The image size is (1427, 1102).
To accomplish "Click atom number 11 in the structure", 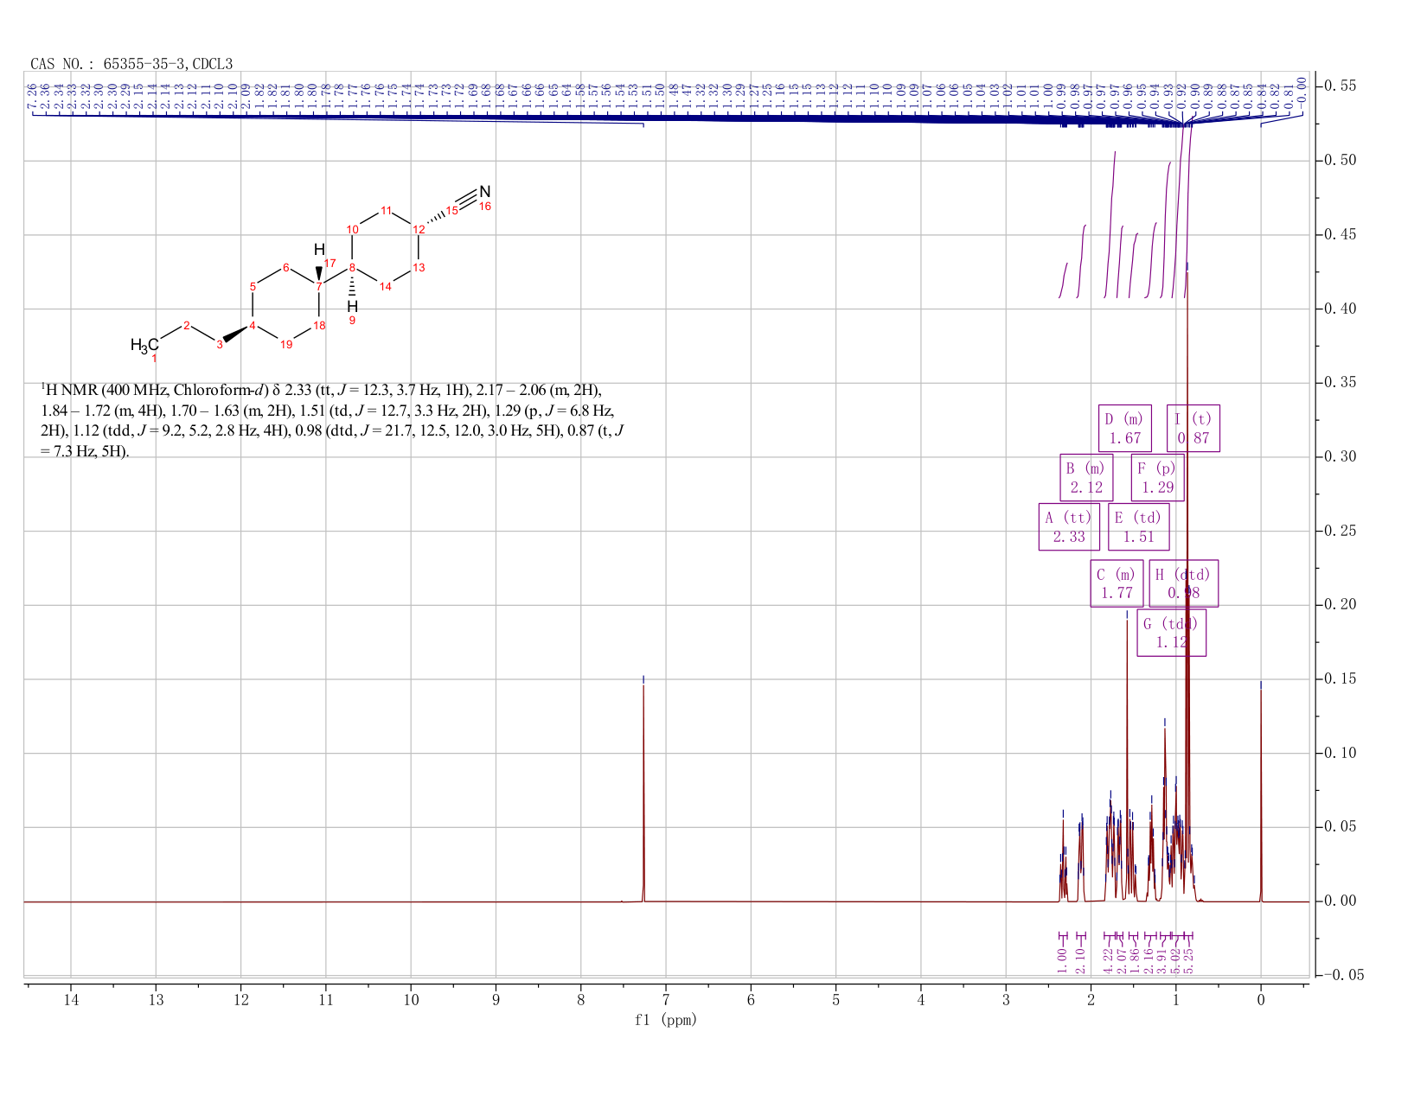I will [387, 211].
